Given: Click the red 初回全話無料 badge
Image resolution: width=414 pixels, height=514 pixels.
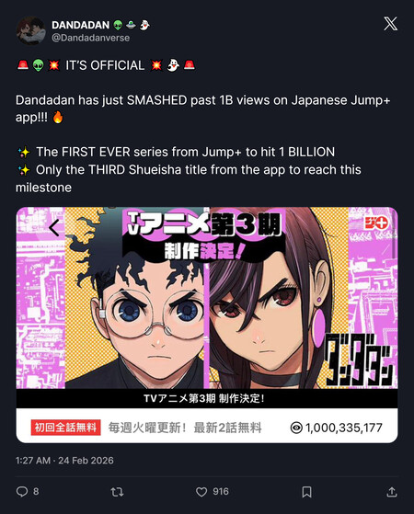Looking at the screenshot, I should coord(65,428).
